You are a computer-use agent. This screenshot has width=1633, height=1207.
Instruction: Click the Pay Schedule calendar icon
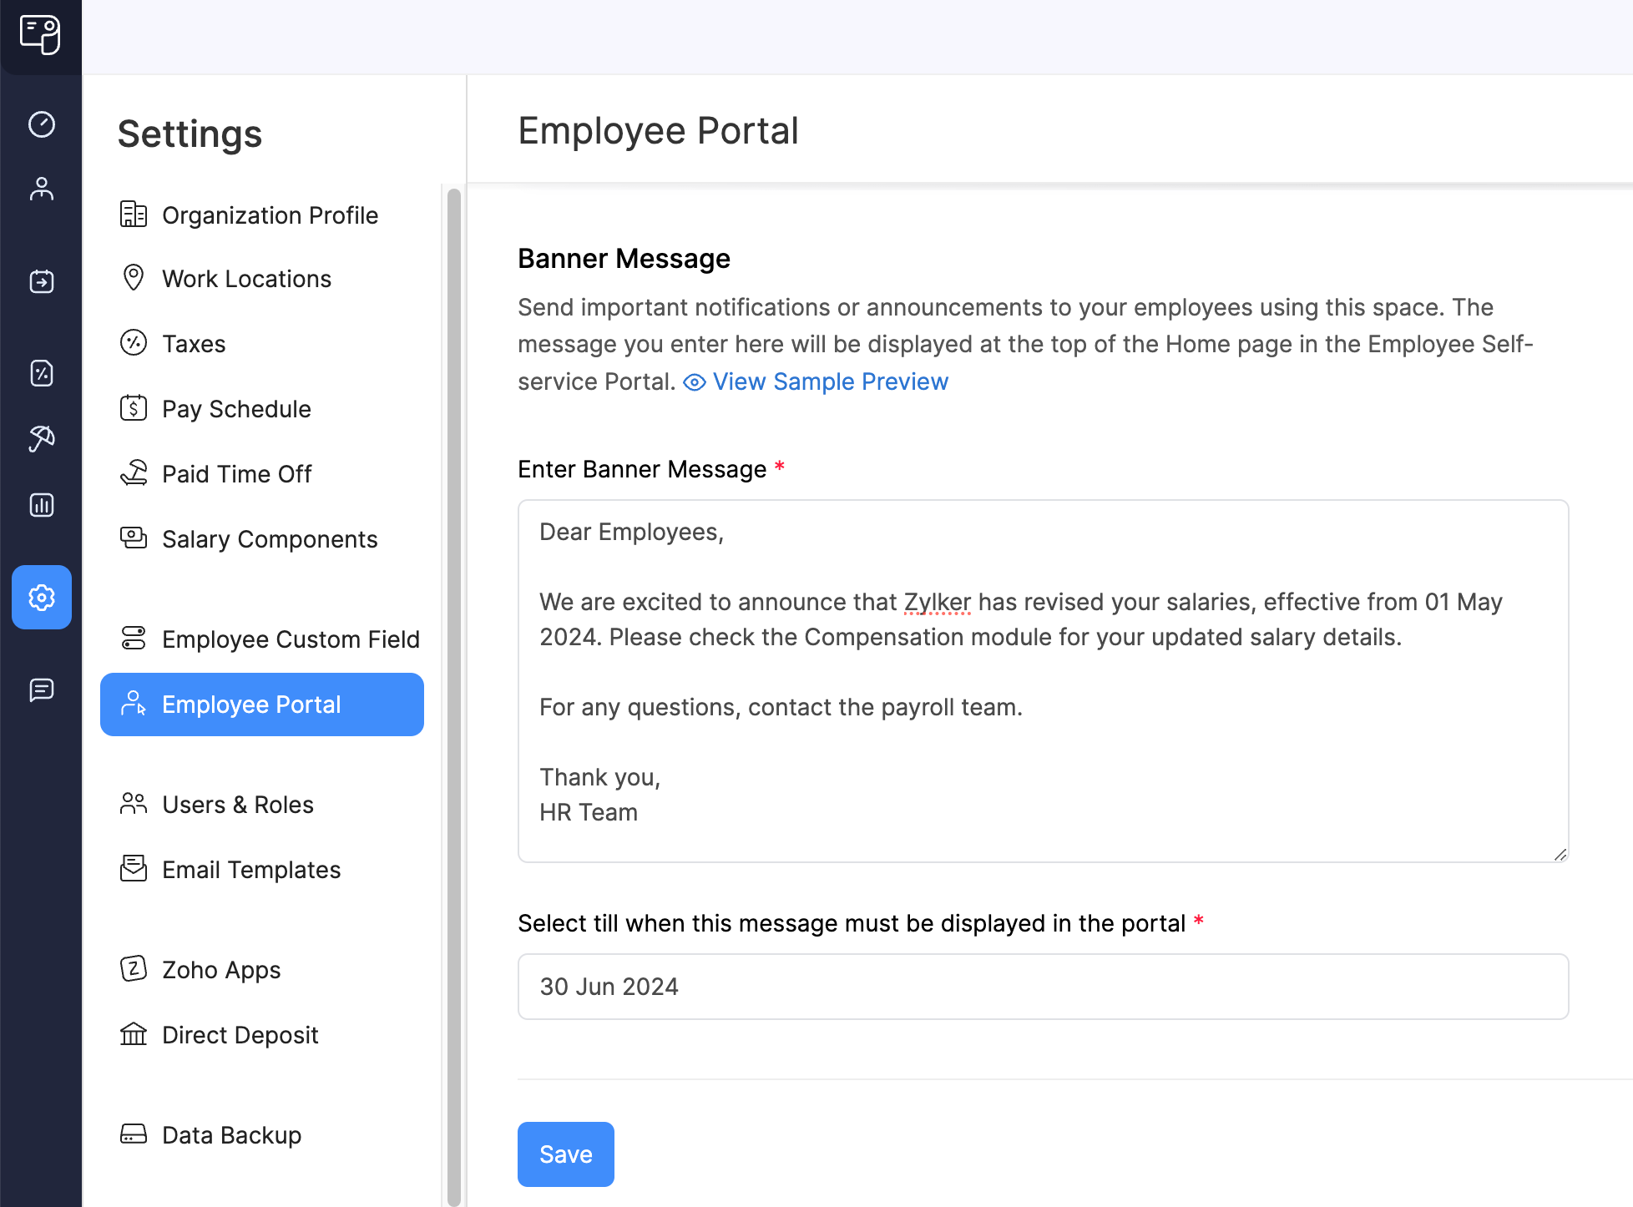[133, 408]
